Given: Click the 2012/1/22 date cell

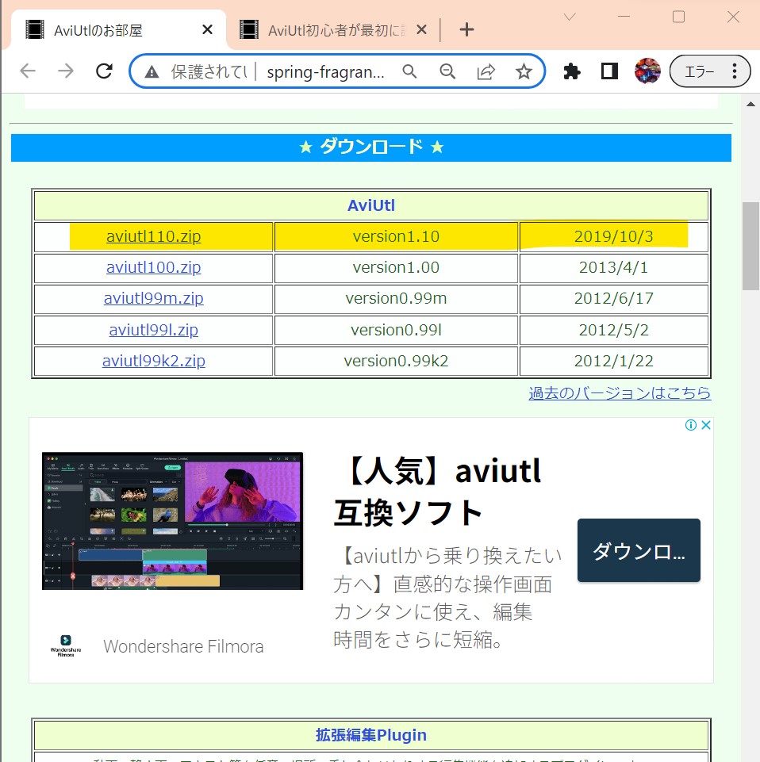Looking at the screenshot, I should click(614, 361).
